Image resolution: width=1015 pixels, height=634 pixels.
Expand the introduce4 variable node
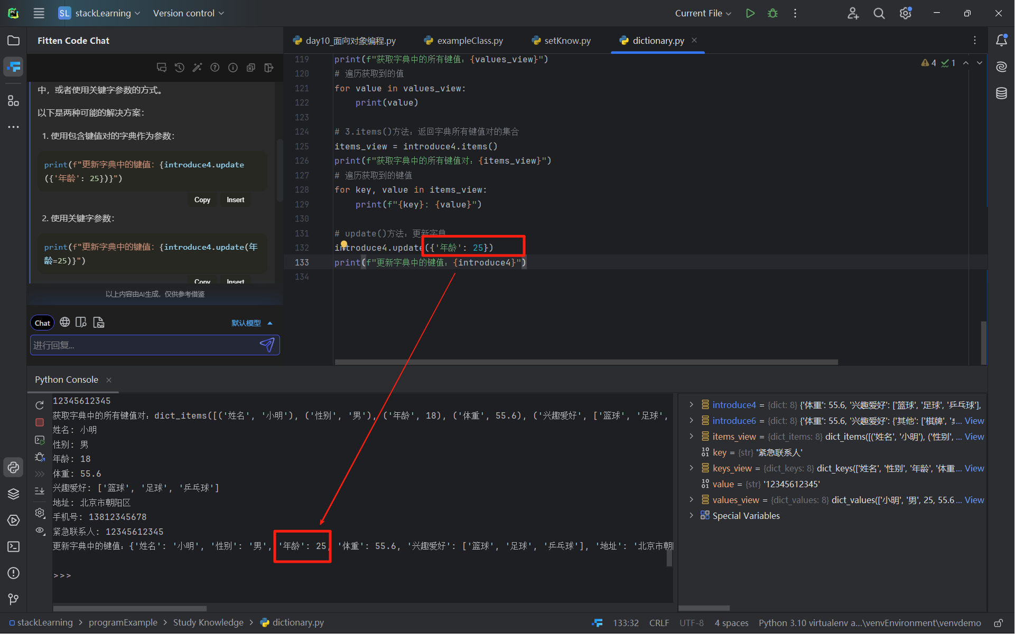[x=691, y=405]
